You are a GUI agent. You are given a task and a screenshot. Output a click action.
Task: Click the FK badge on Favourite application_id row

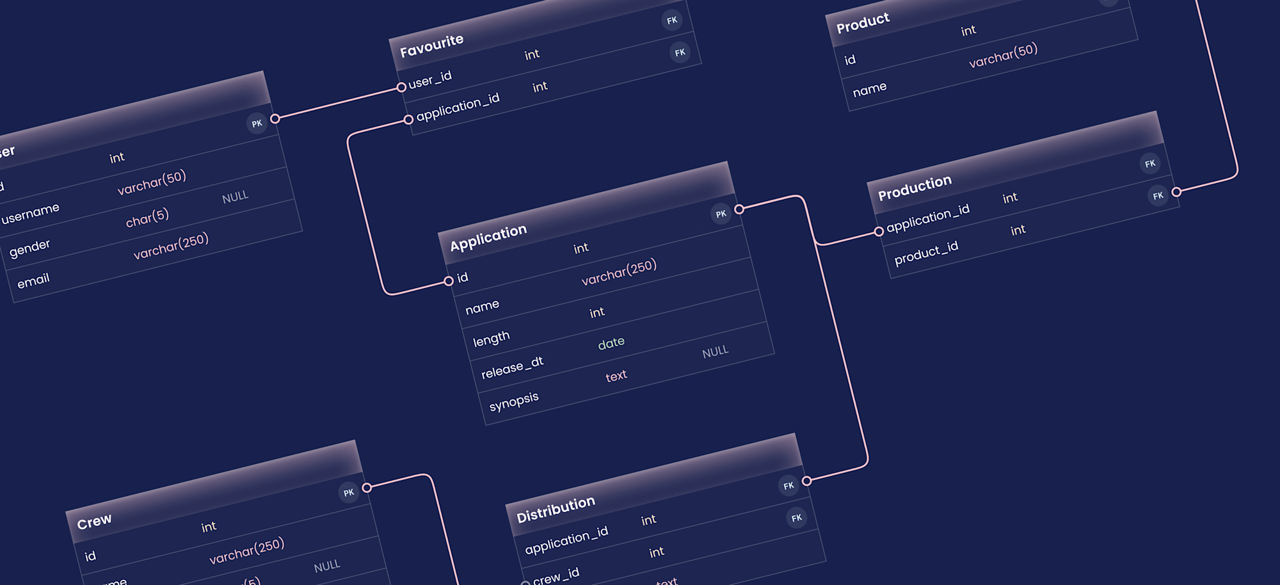tap(680, 52)
